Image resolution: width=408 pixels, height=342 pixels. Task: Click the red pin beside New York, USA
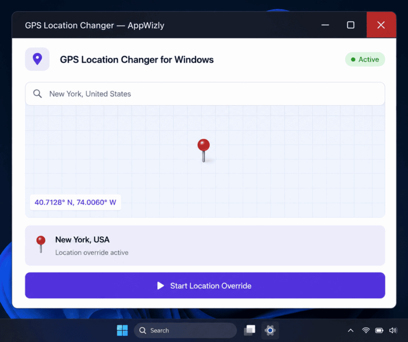41,244
